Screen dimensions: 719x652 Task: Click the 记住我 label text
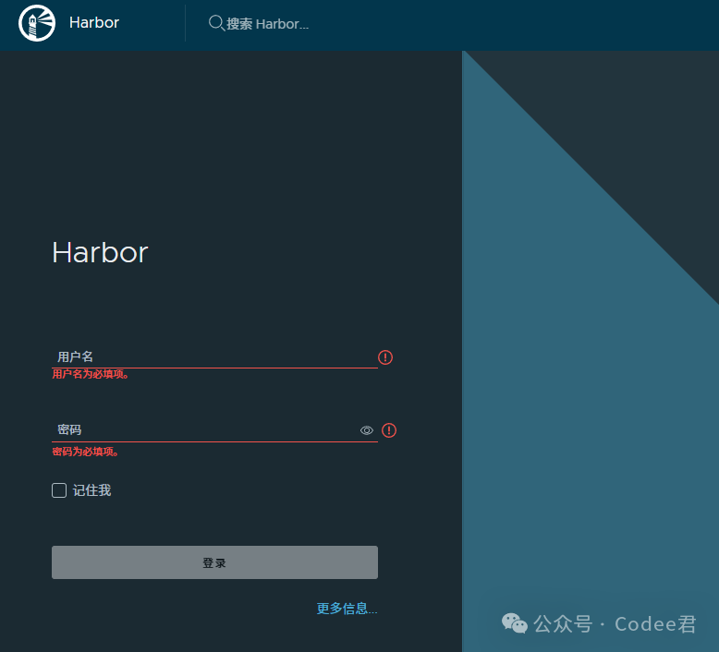pyautogui.click(x=91, y=490)
